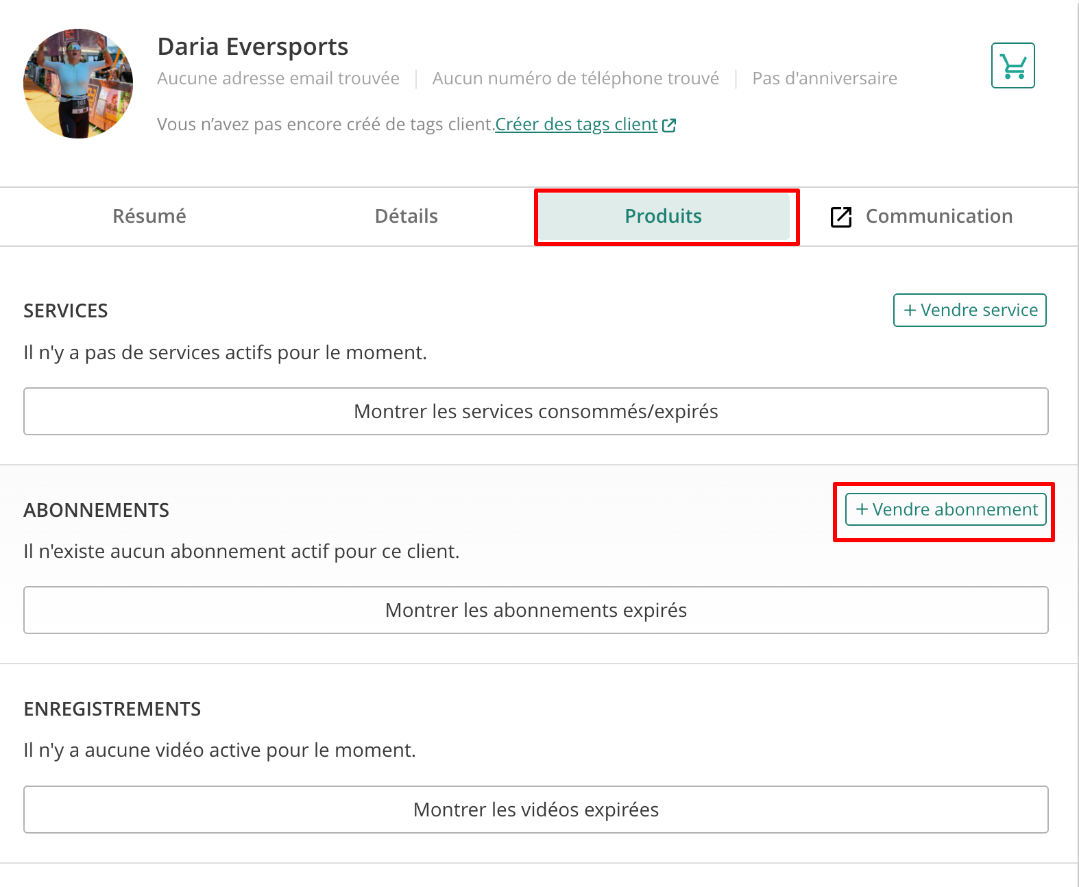Click the Daria Eversports client name
Image resolution: width=1079 pixels, height=887 pixels.
[x=253, y=47]
